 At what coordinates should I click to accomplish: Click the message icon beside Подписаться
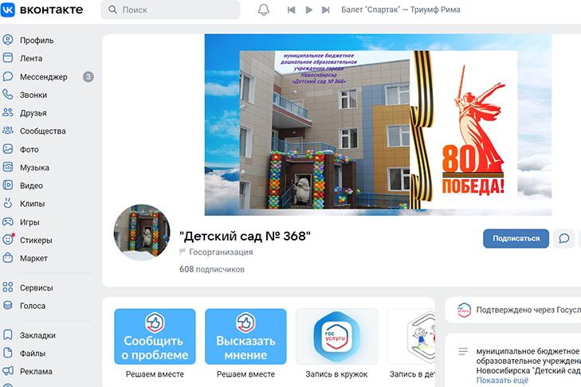point(564,238)
